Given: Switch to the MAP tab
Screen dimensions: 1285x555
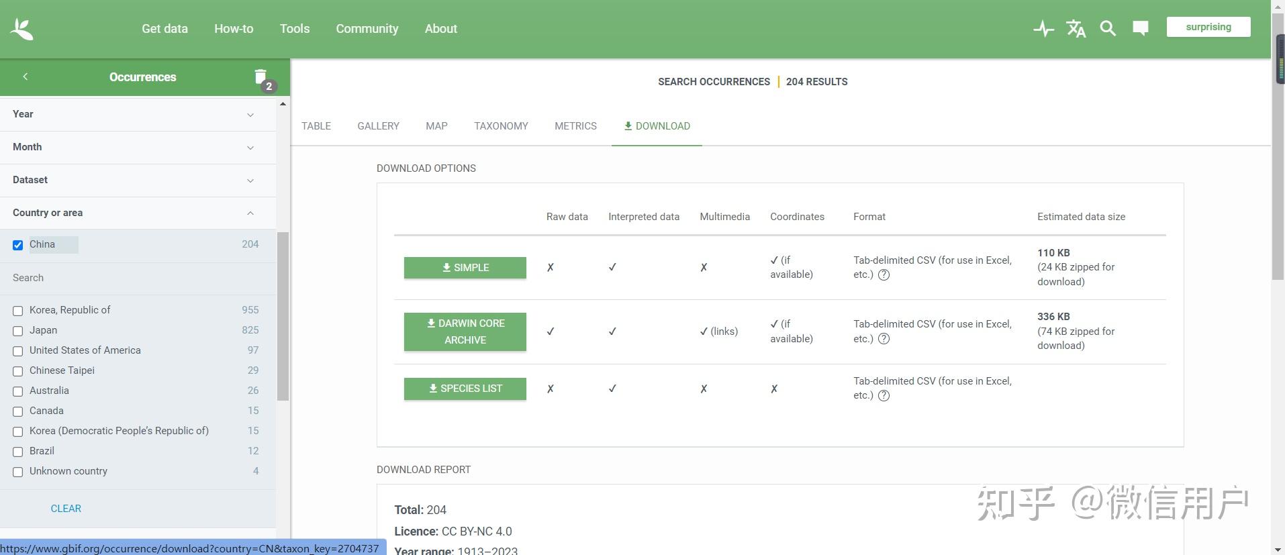Looking at the screenshot, I should coord(436,126).
